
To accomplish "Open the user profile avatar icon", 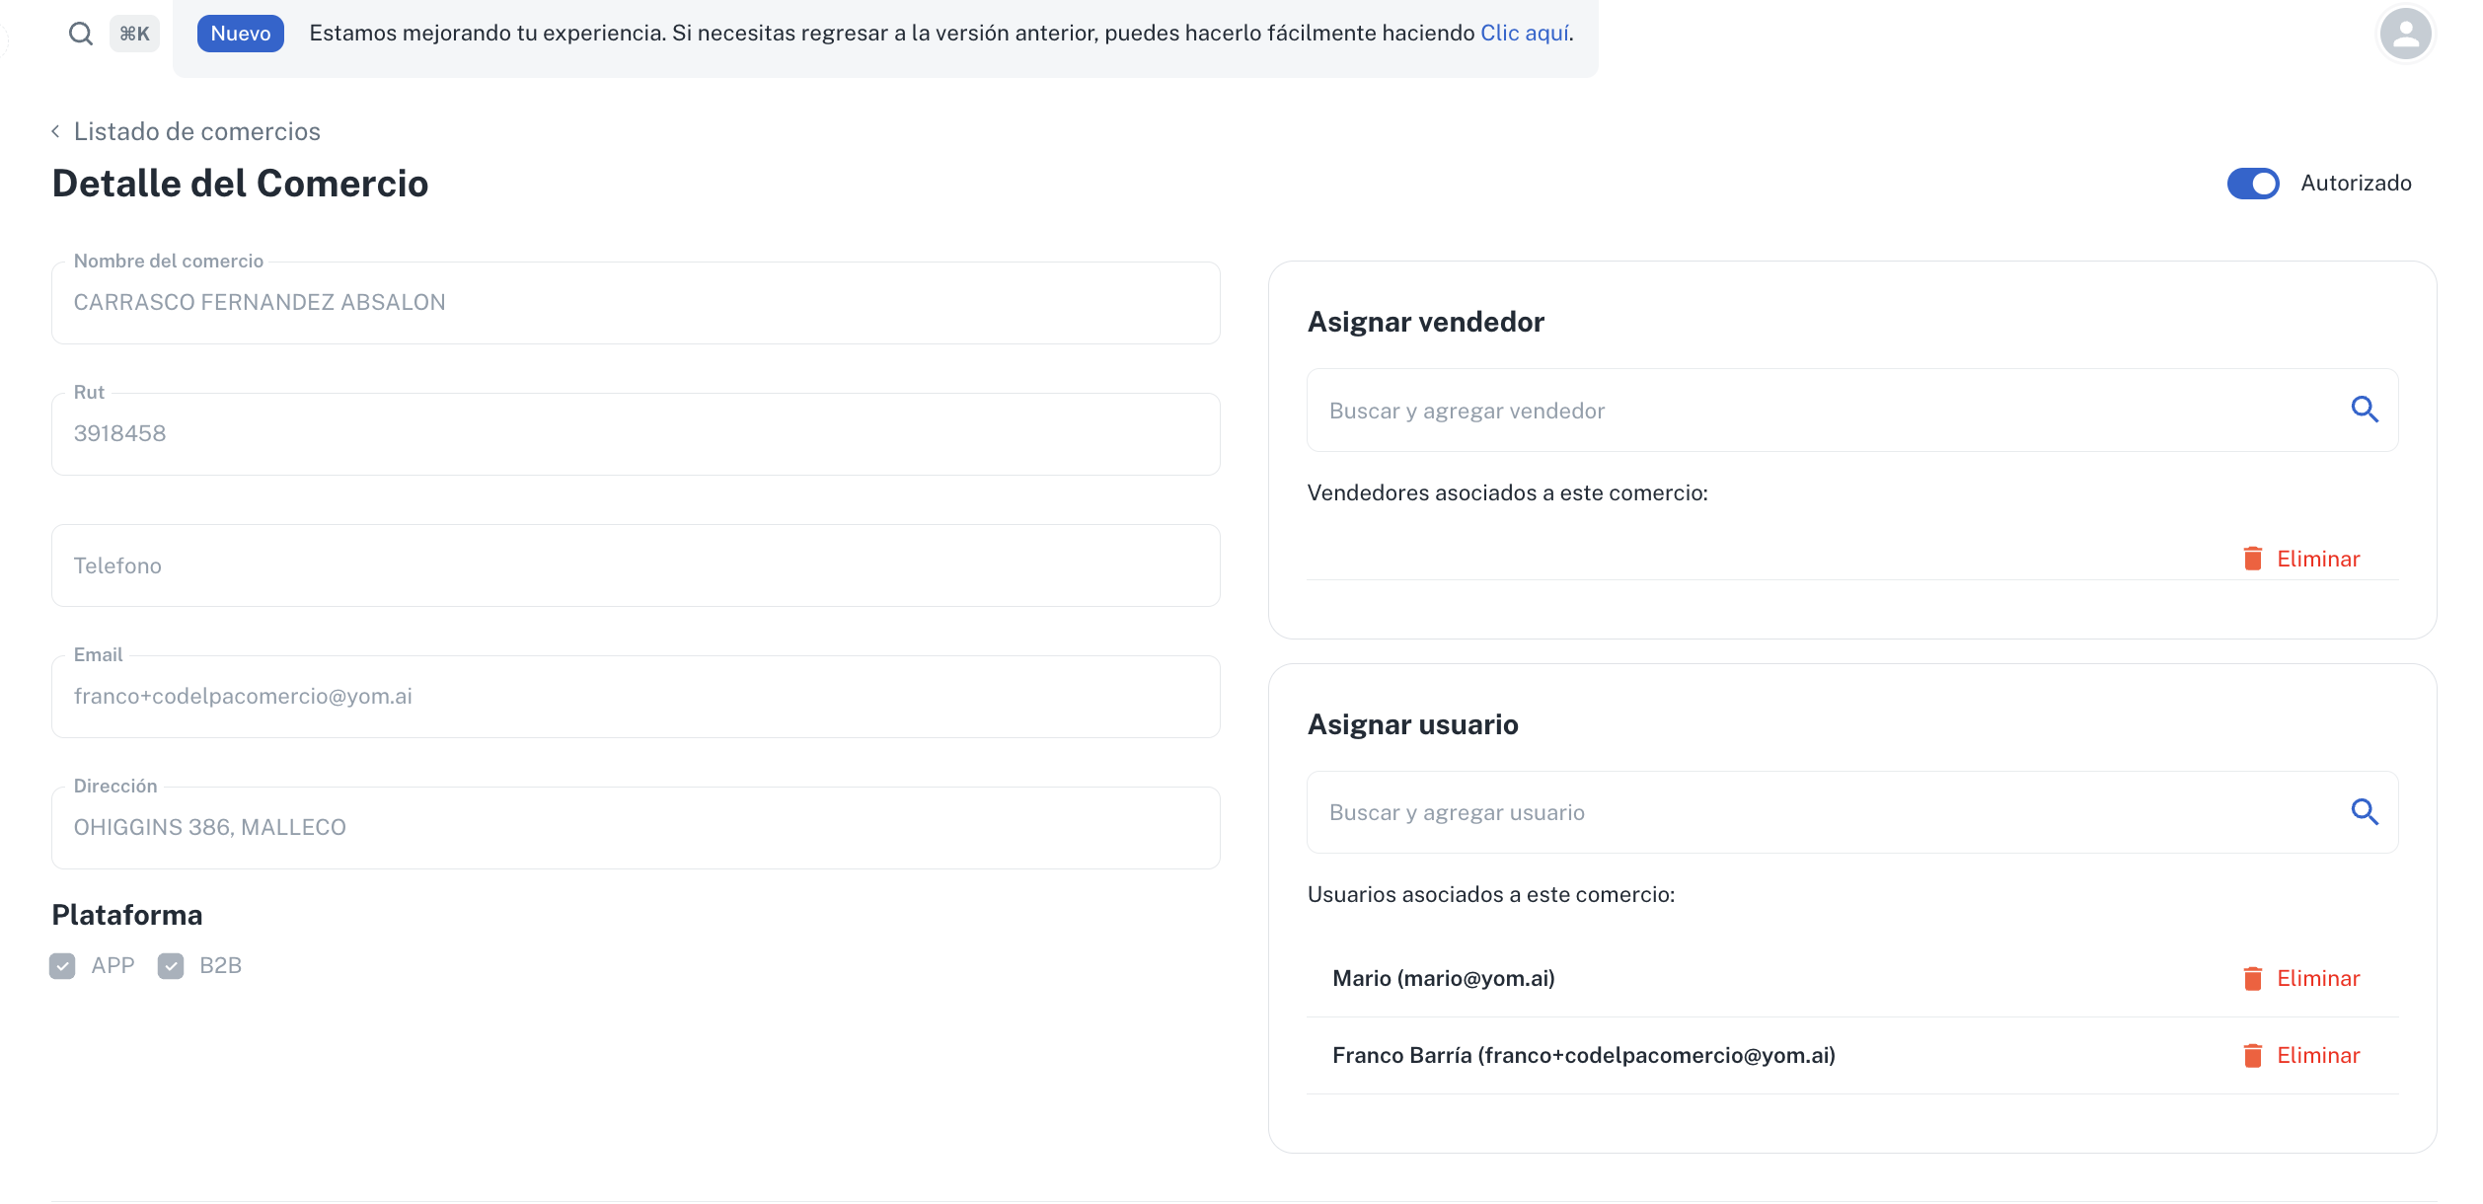I will click(2405, 34).
